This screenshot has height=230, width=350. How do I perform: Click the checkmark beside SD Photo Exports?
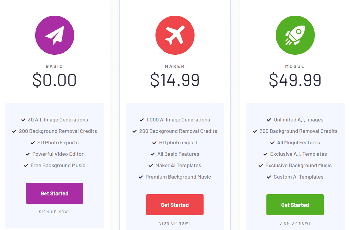click(x=33, y=142)
